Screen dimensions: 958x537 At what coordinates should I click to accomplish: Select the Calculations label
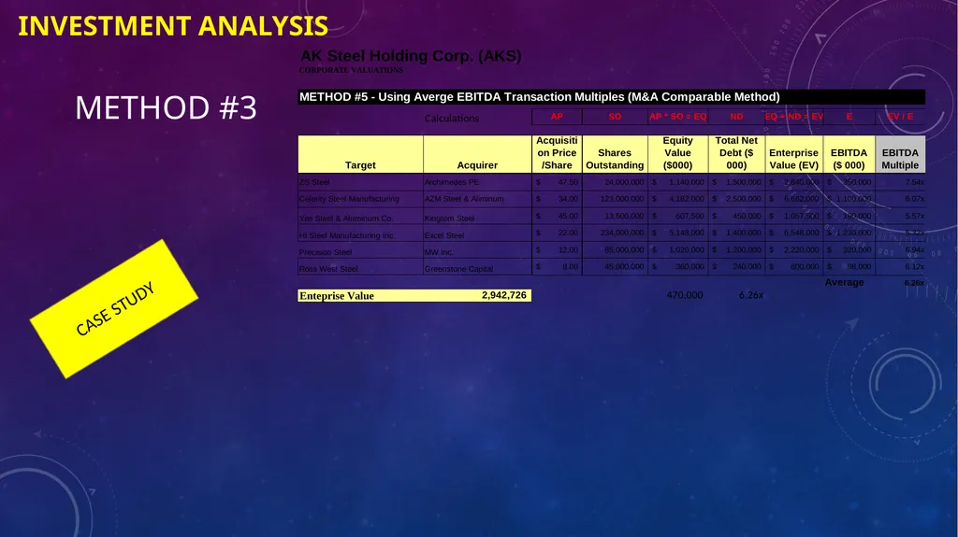452,119
